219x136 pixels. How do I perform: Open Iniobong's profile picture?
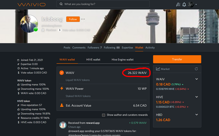(29, 24)
